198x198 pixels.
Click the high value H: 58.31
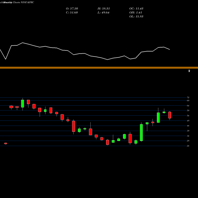tap(104, 9)
